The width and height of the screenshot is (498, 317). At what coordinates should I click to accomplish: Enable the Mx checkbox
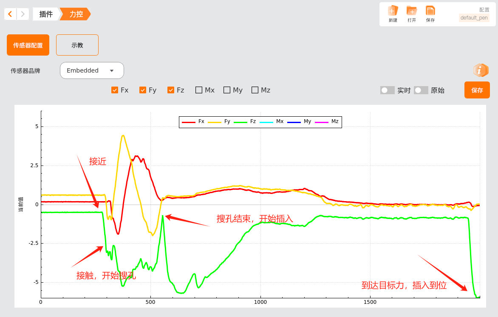tap(199, 90)
